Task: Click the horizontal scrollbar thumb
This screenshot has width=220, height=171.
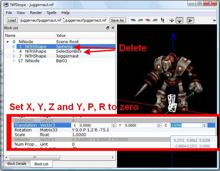Action: [35, 157]
